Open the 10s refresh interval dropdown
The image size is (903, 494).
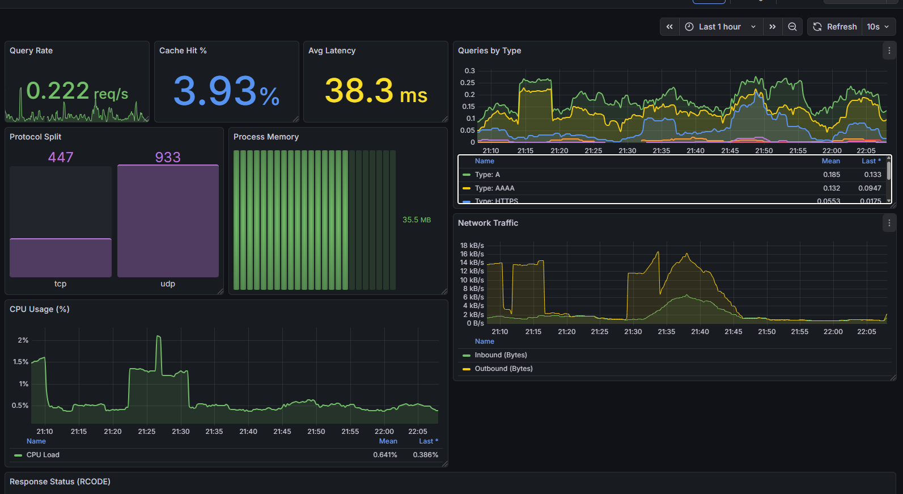(877, 27)
